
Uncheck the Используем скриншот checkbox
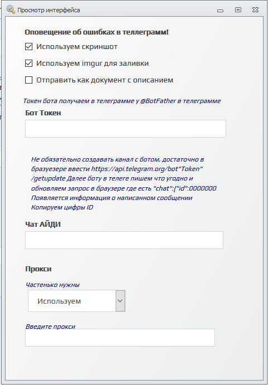[29, 46]
